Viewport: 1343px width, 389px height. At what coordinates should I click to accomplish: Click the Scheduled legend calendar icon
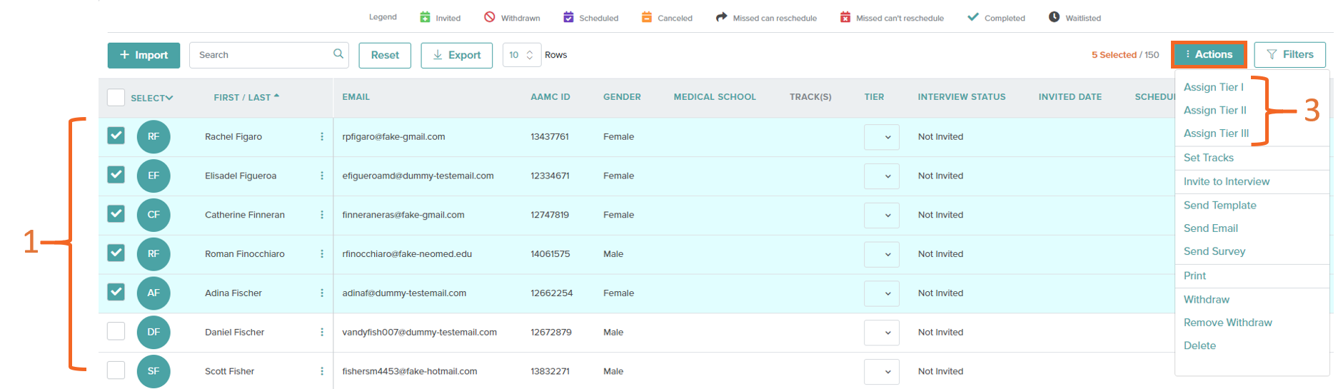[568, 17]
